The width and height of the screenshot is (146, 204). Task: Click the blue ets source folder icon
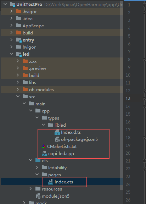[38, 160]
